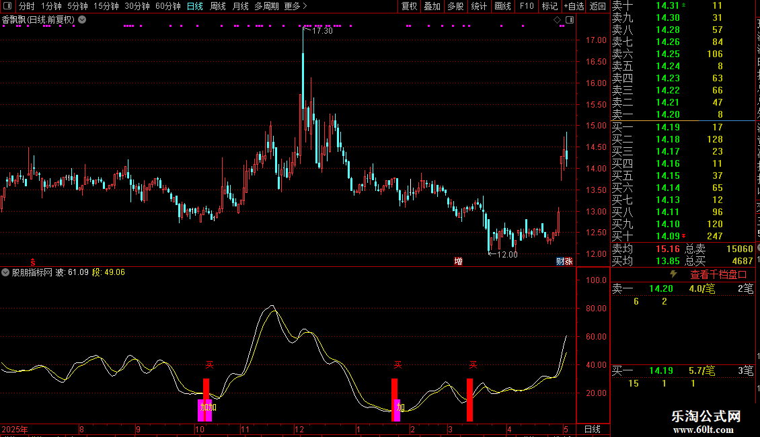Select the 日线 daily tab
Screen dimensions: 760x437
(x=195, y=6)
